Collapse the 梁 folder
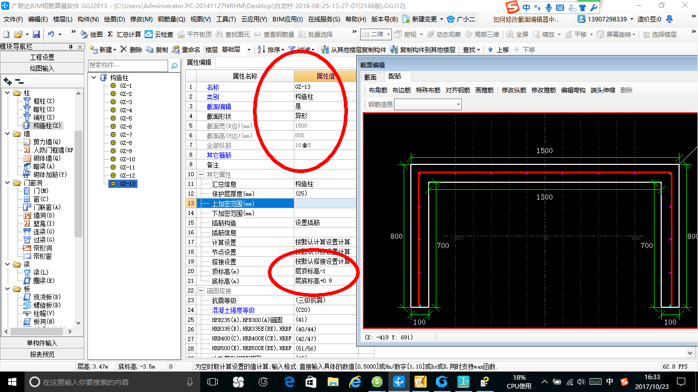Image resolution: width=698 pixels, height=392 pixels. (x=8, y=264)
